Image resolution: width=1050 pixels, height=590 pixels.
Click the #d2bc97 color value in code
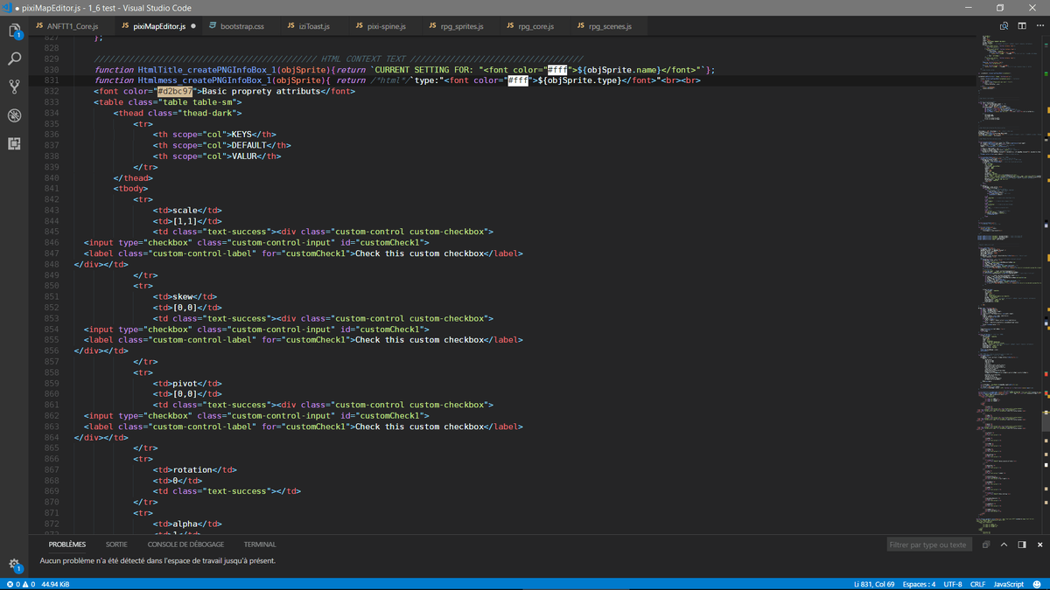click(174, 91)
